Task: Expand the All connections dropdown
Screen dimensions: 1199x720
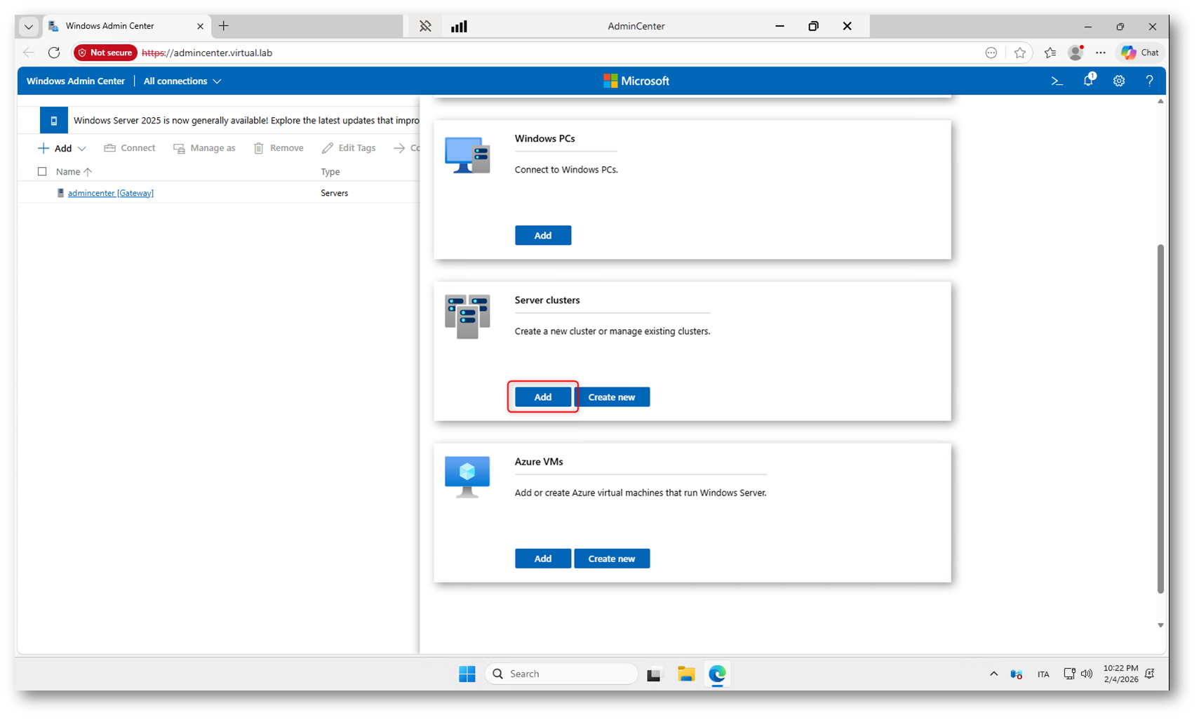Action: tap(182, 81)
